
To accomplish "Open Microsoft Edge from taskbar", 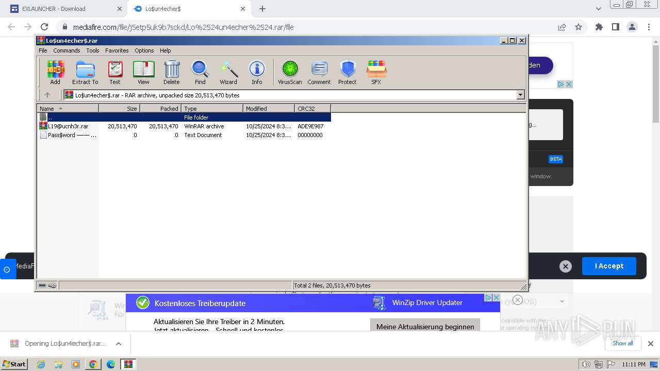I will tap(110, 364).
